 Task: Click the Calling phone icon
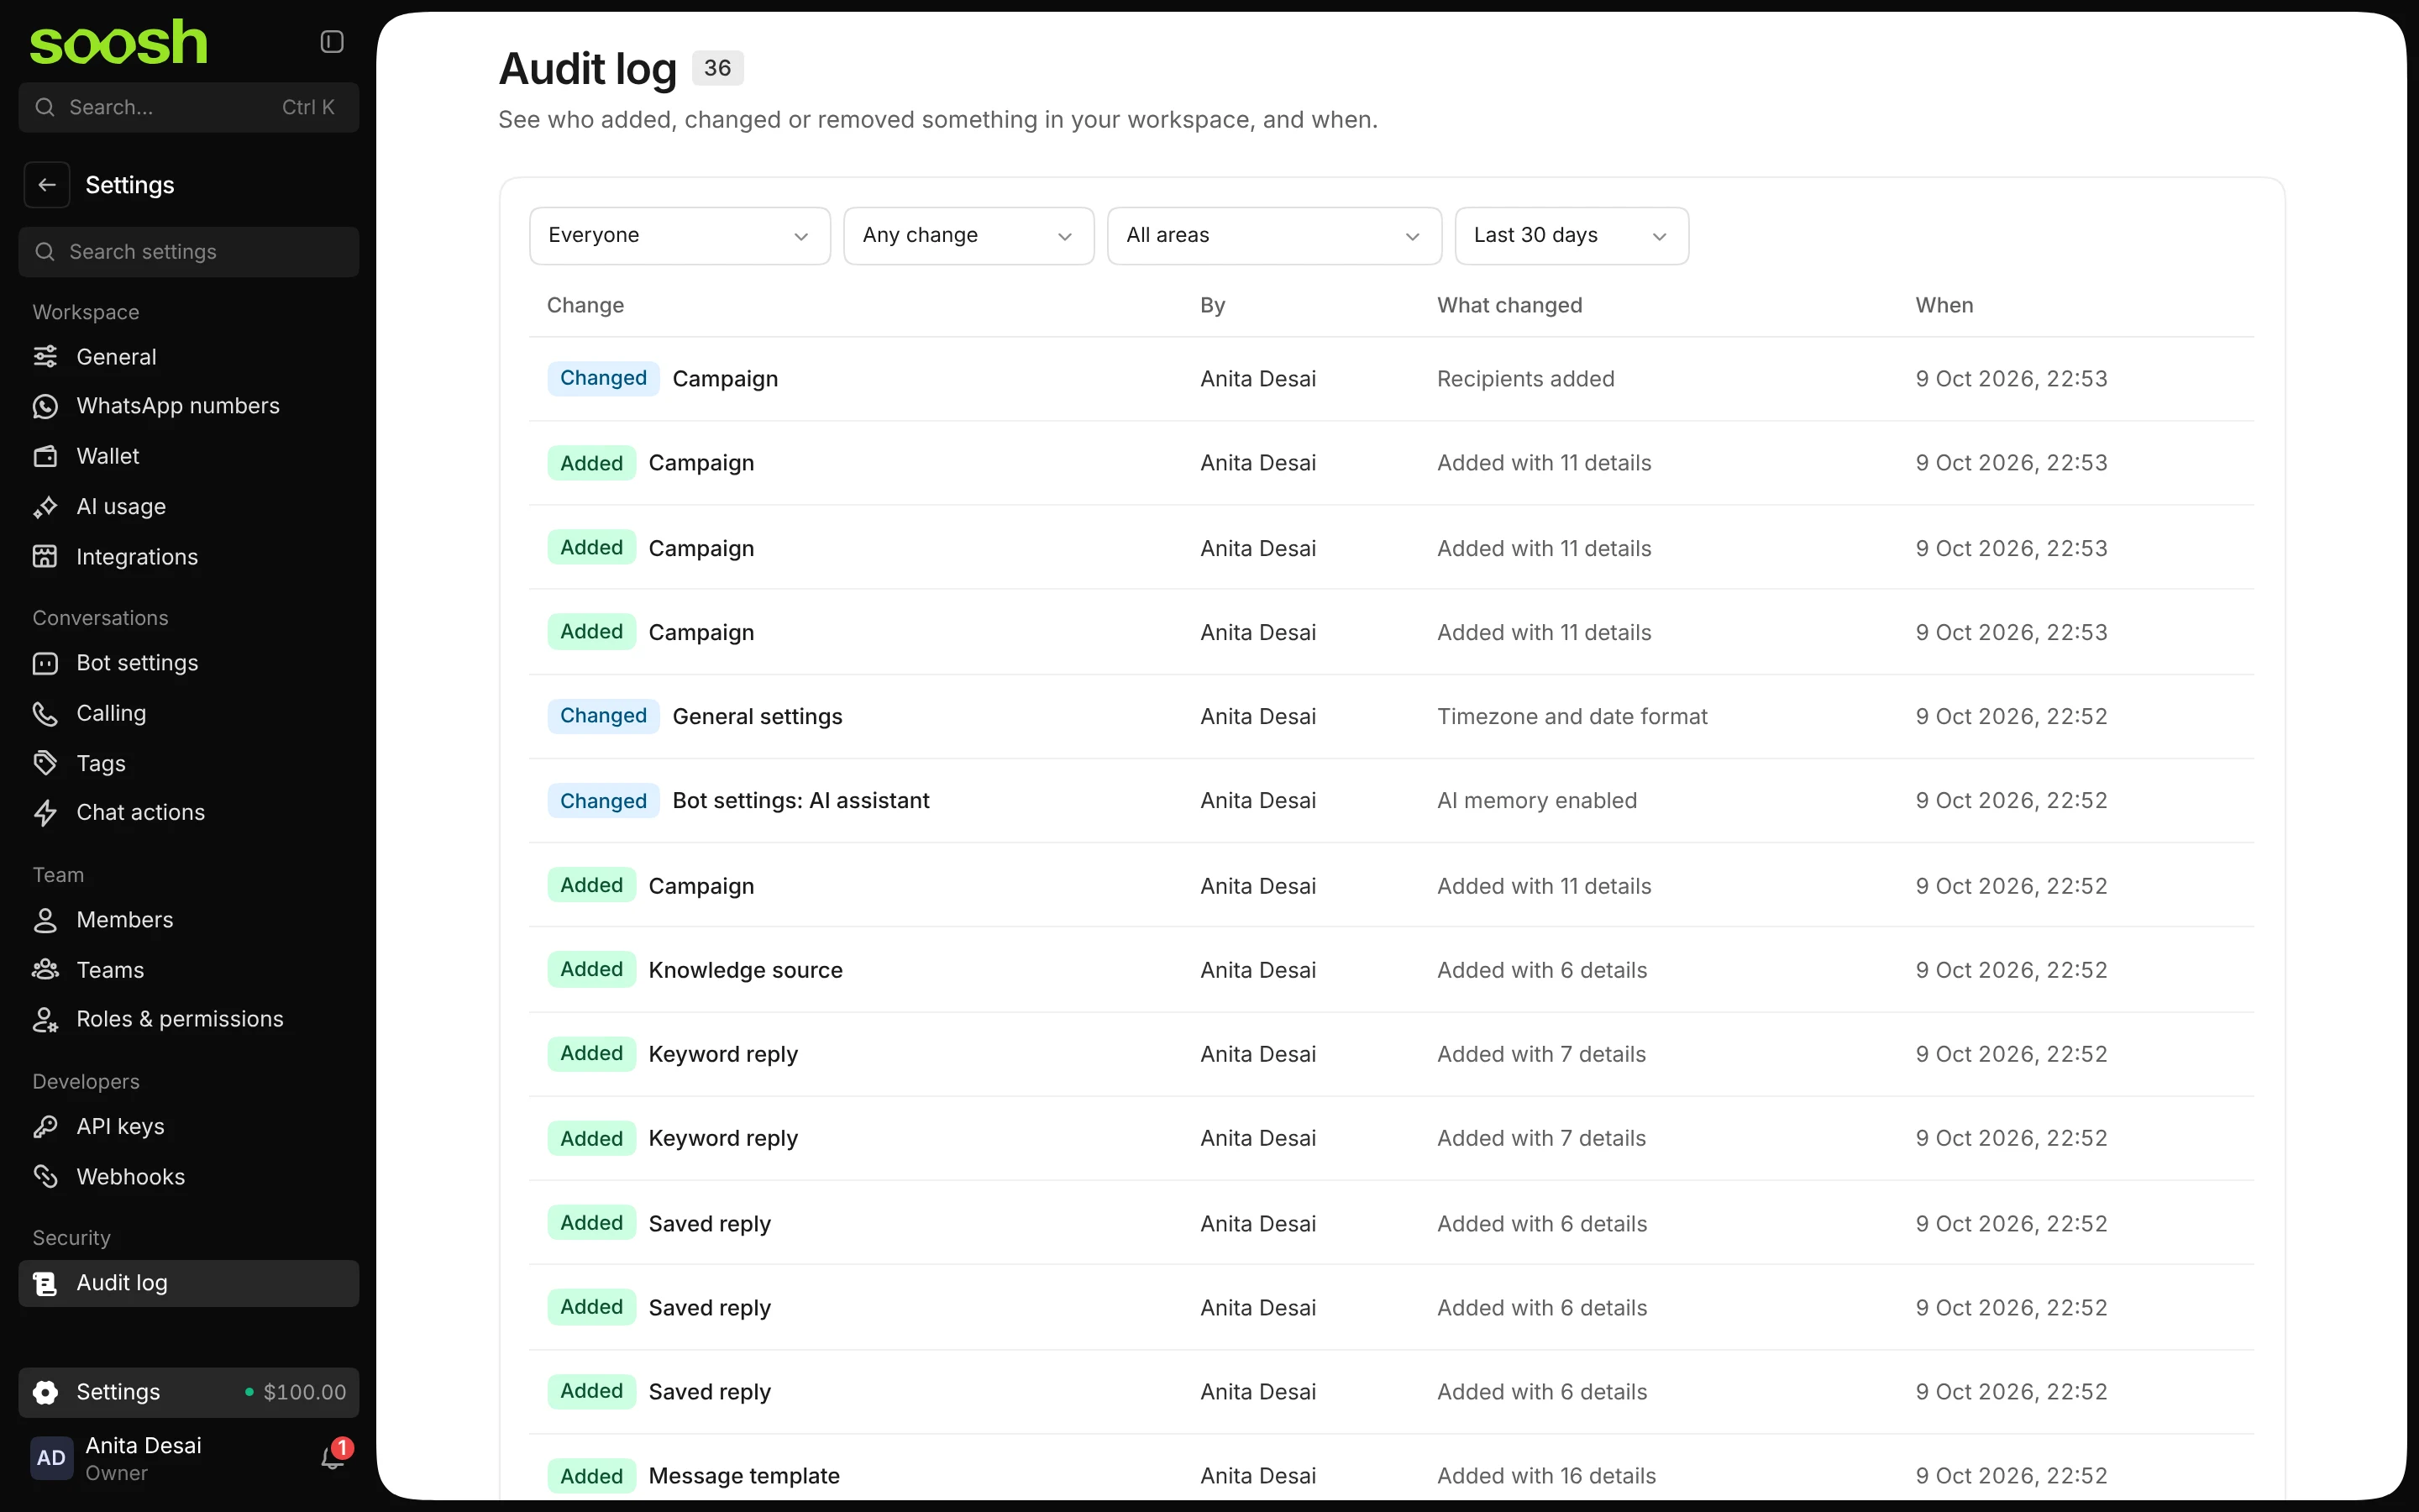pyautogui.click(x=45, y=713)
